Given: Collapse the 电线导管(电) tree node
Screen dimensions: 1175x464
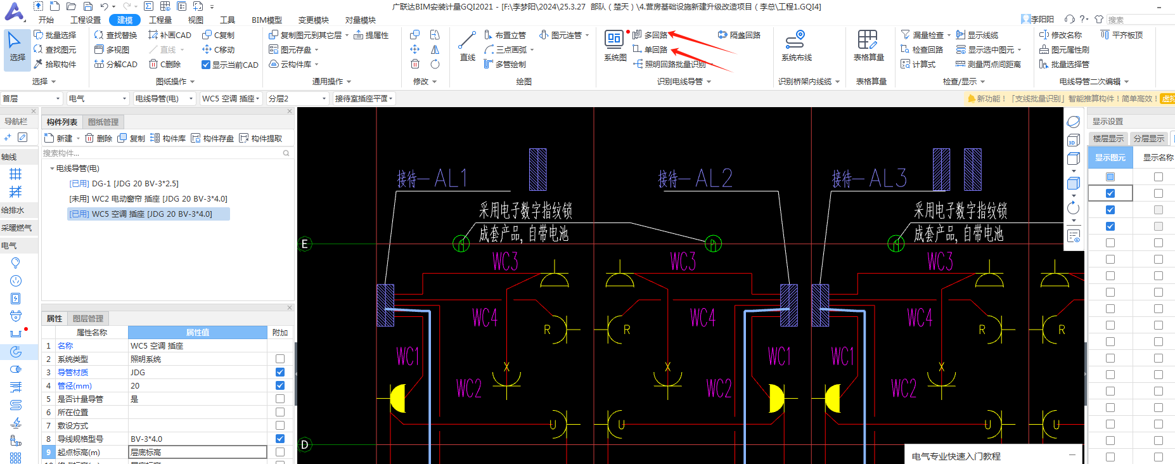Looking at the screenshot, I should [x=52, y=169].
